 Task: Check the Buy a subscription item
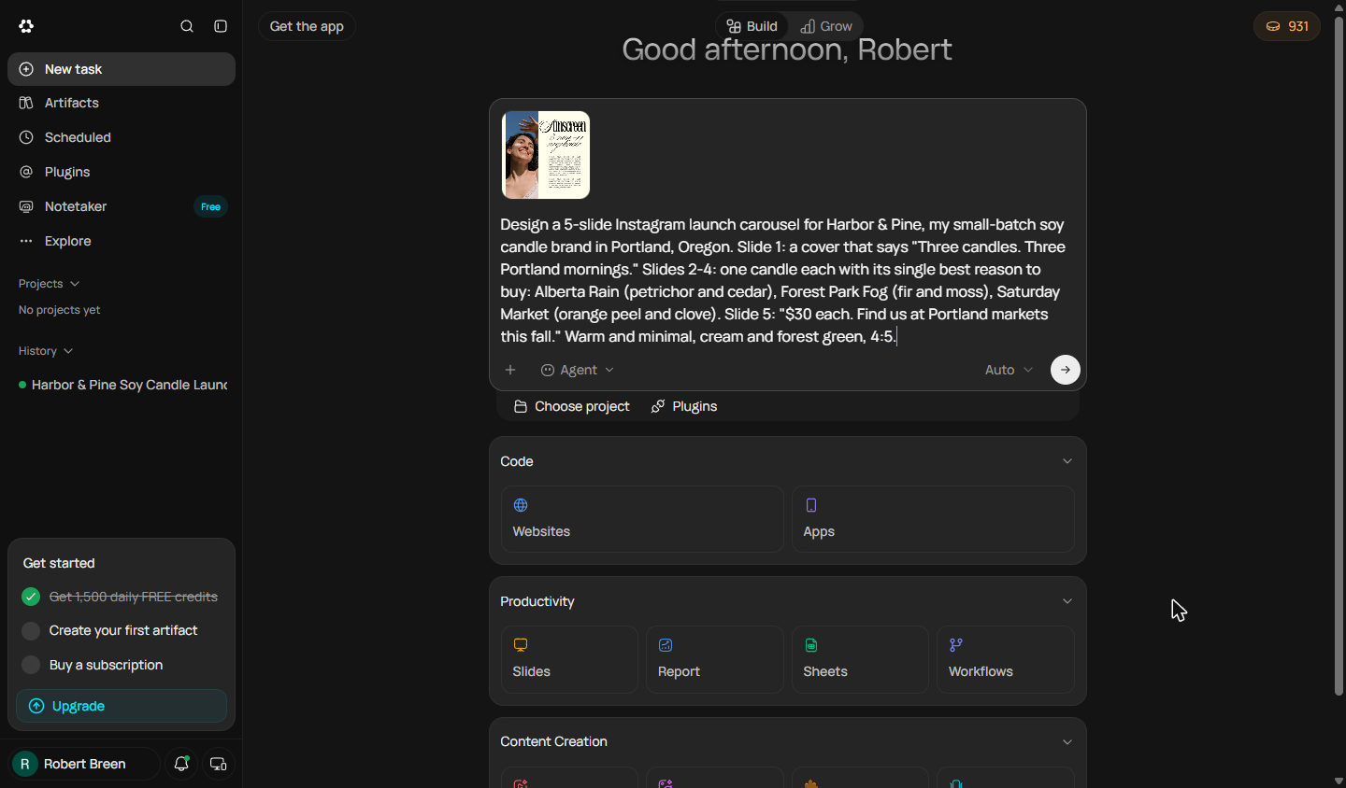click(31, 665)
